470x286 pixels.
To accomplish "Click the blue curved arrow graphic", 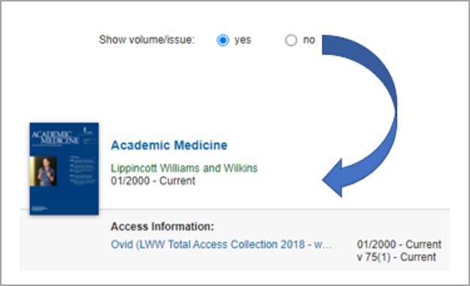I will point(359,116).
